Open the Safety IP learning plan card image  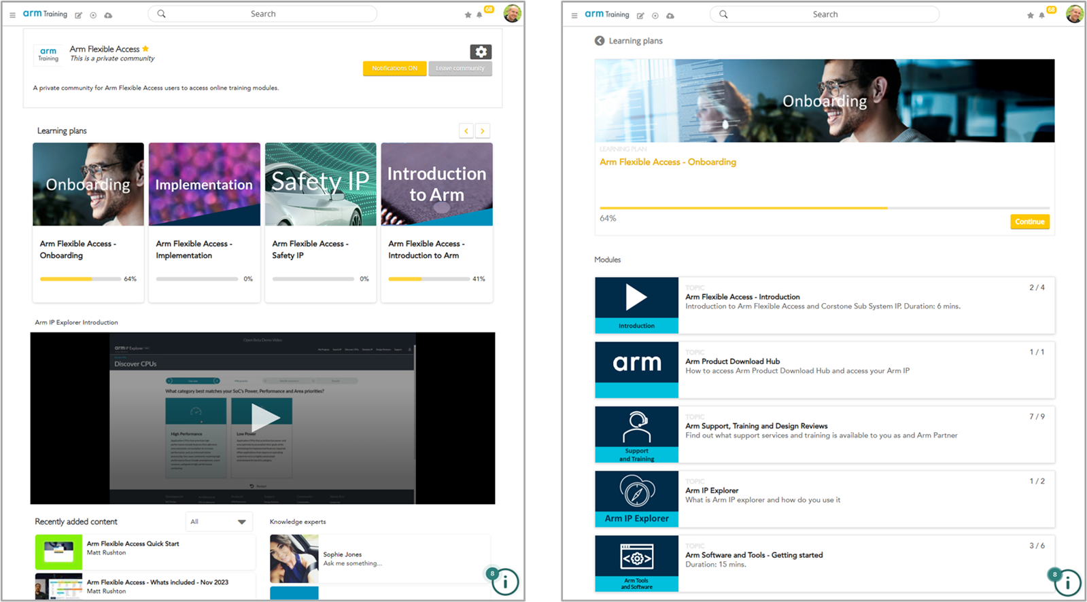coord(321,184)
